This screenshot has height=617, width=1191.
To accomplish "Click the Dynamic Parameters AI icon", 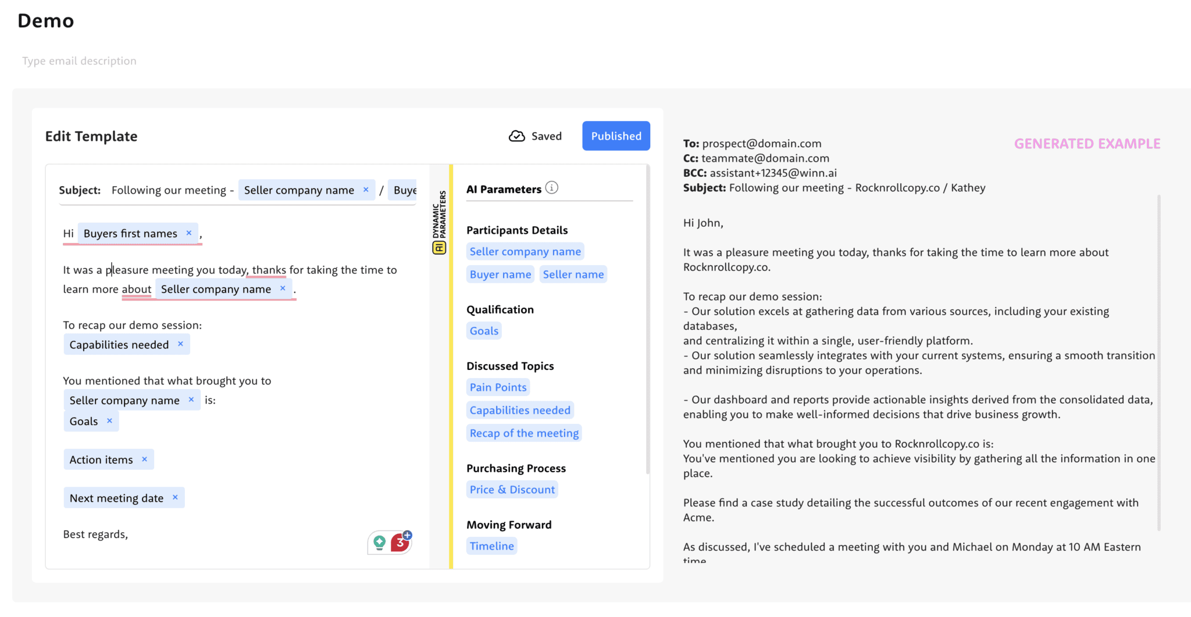I will (439, 248).
